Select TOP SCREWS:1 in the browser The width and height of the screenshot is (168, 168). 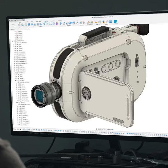[x=22, y=71]
